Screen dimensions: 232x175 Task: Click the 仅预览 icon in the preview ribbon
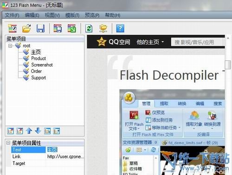(148, 112)
